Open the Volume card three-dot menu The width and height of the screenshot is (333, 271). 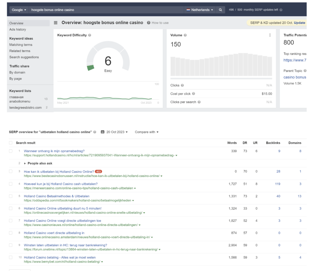[270, 35]
